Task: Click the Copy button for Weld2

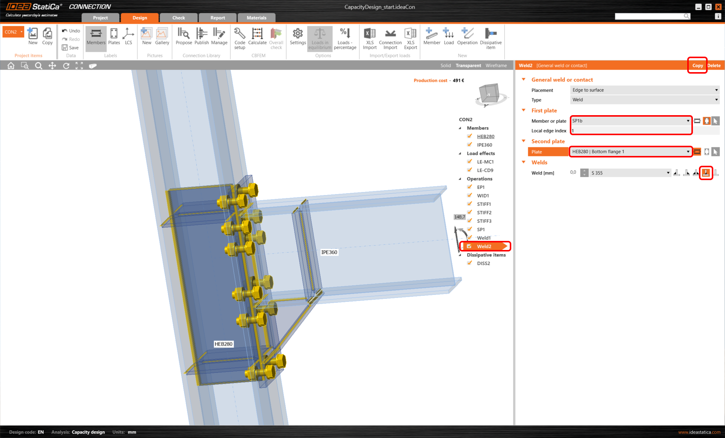Action: click(x=697, y=65)
